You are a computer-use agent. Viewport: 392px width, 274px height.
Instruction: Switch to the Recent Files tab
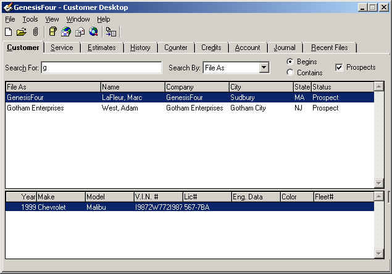pyautogui.click(x=330, y=48)
